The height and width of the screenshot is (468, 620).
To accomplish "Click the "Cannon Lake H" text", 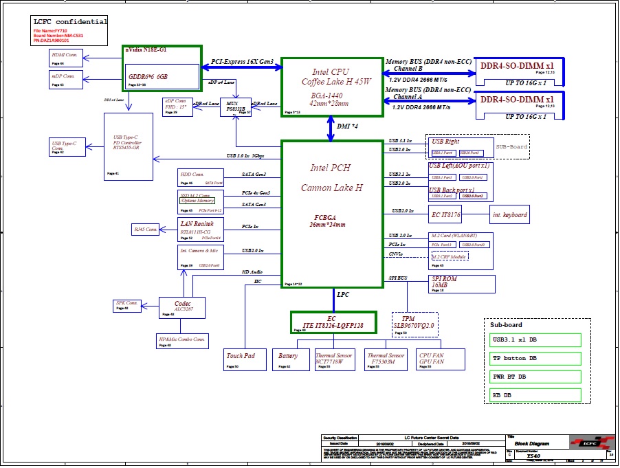I will tap(331, 188).
